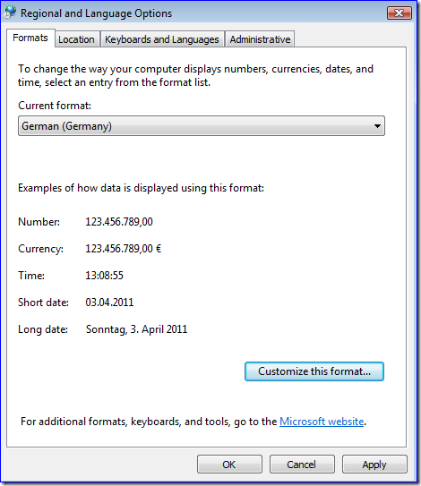Click the Customize this format button

point(314,371)
